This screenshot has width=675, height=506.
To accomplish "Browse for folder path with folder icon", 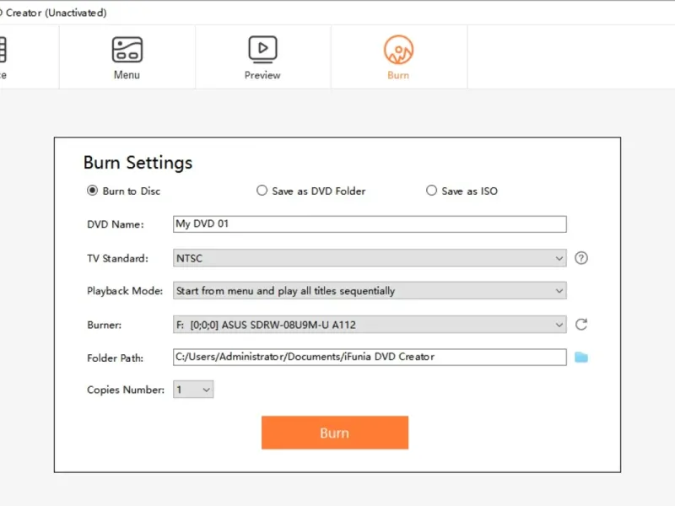I will (581, 358).
